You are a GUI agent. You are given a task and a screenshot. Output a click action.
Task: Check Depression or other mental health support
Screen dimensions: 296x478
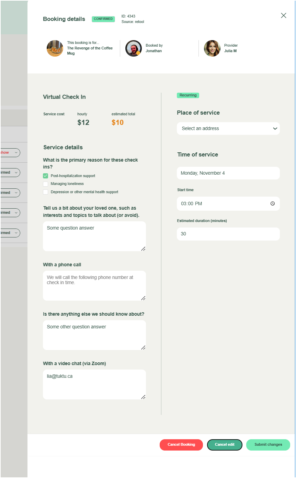pyautogui.click(x=45, y=192)
